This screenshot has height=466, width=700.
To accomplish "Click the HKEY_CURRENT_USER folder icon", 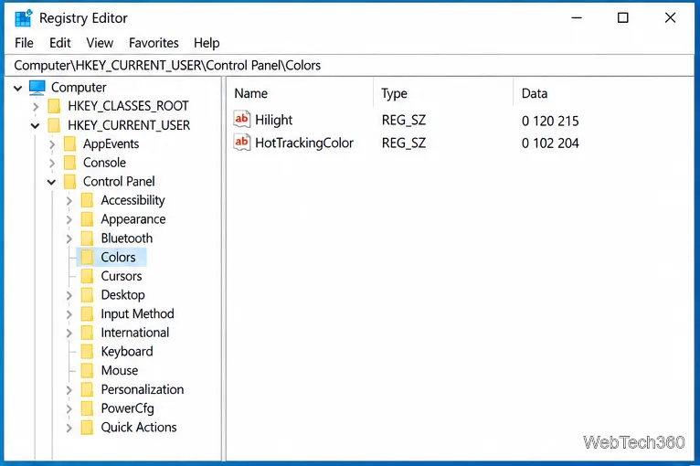I will pyautogui.click(x=54, y=125).
